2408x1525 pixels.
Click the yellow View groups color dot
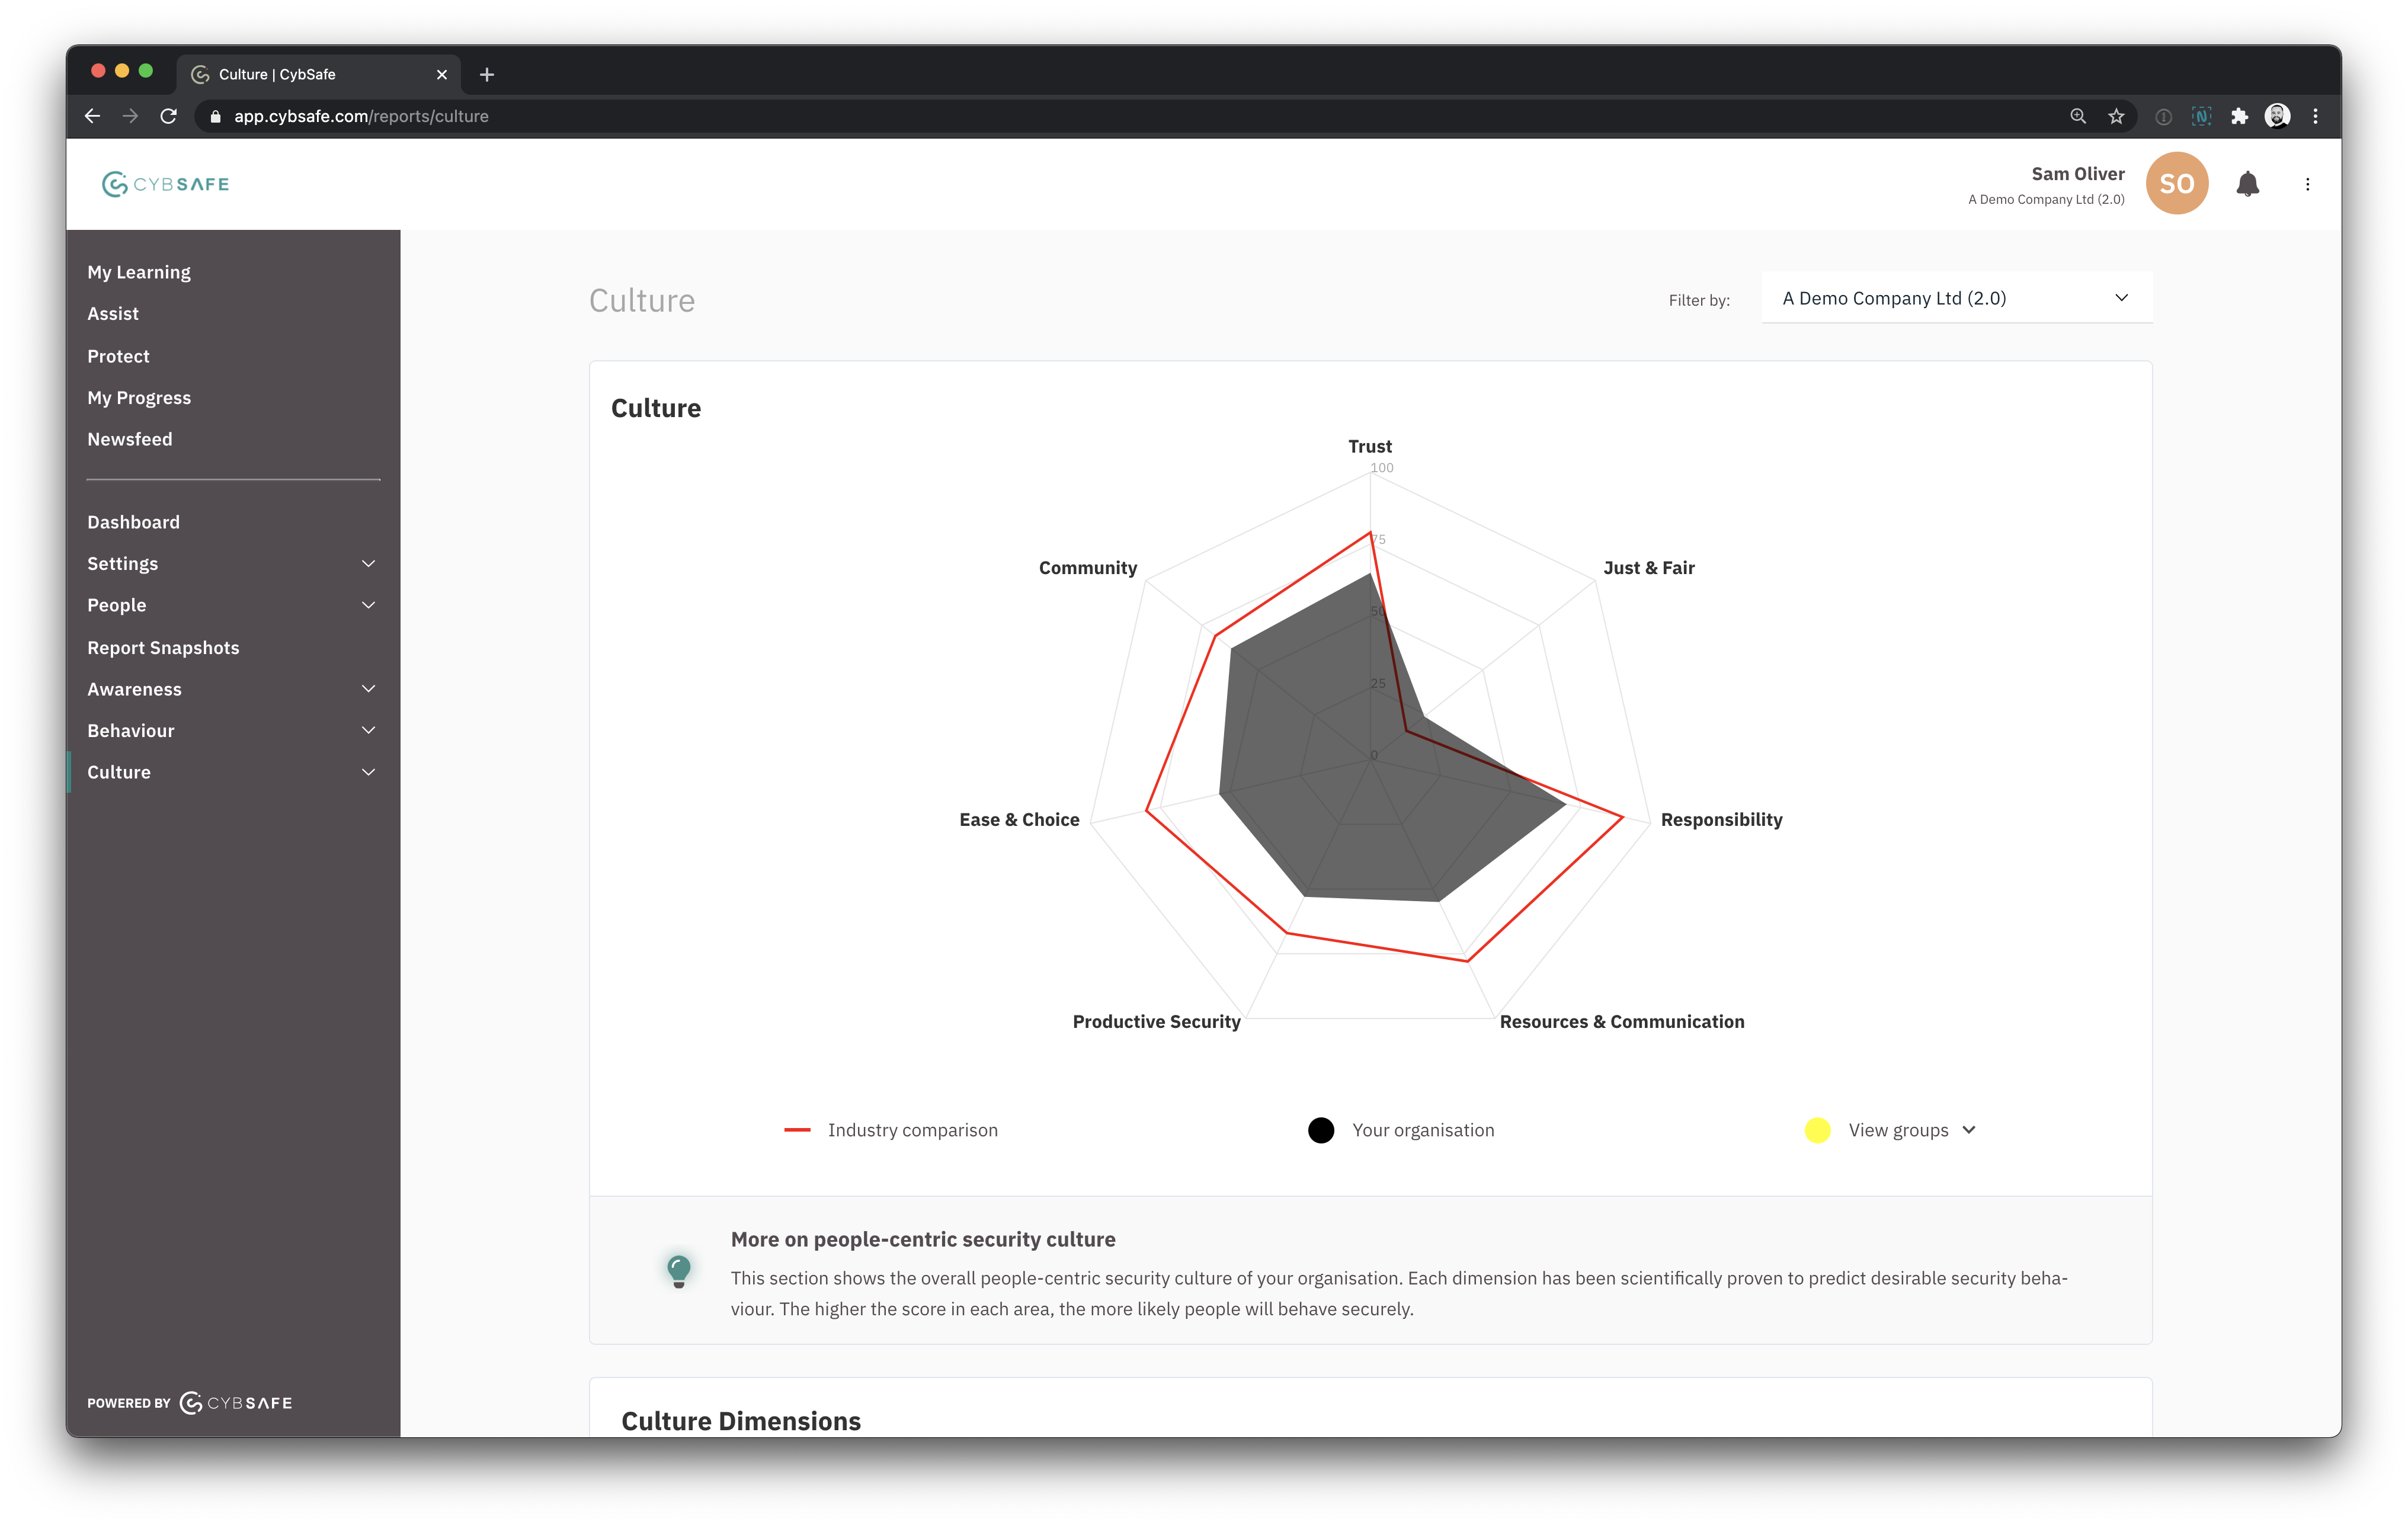1817,1130
